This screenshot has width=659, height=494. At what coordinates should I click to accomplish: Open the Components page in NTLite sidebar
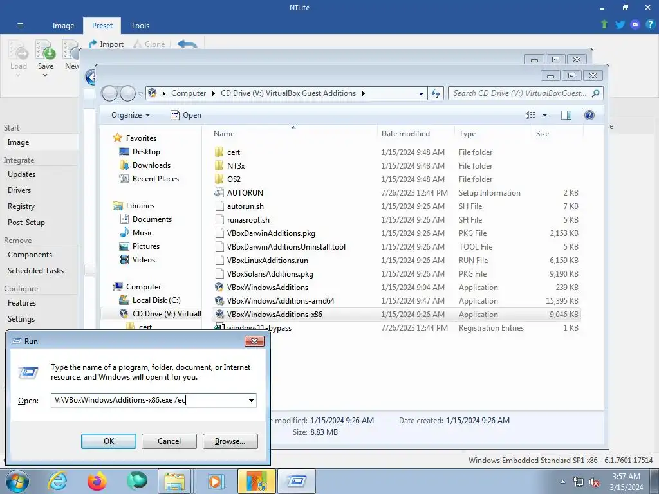click(30, 255)
